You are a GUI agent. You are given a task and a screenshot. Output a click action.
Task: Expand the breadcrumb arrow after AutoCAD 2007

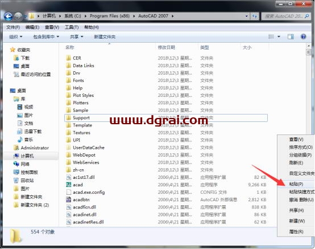172,16
